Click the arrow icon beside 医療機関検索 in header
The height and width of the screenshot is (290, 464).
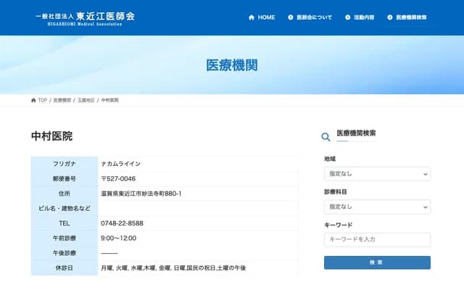(391, 17)
